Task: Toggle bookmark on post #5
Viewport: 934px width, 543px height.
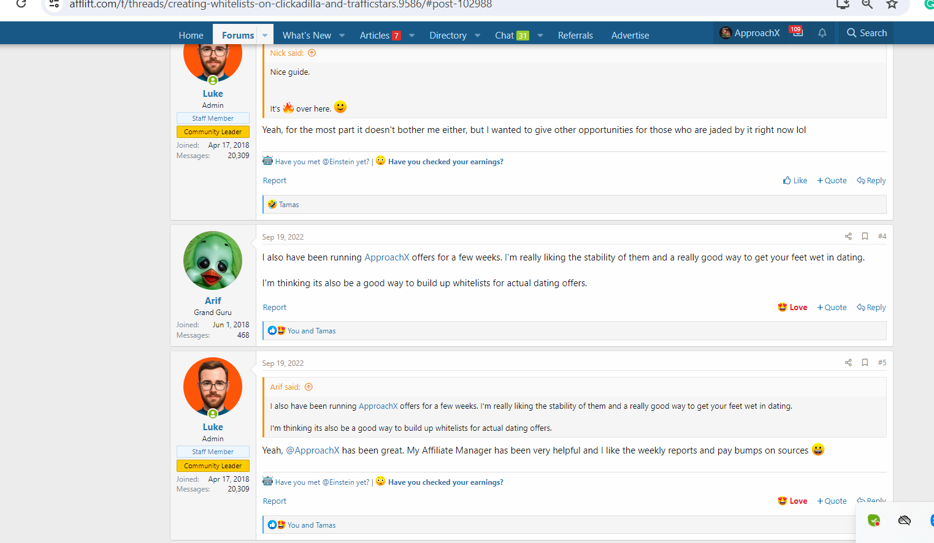Action: [x=865, y=363]
